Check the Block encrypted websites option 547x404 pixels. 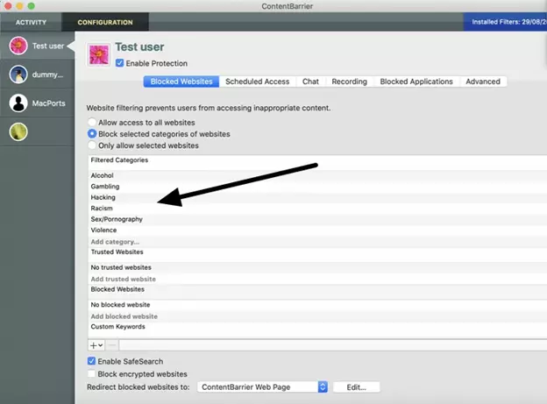(x=92, y=373)
